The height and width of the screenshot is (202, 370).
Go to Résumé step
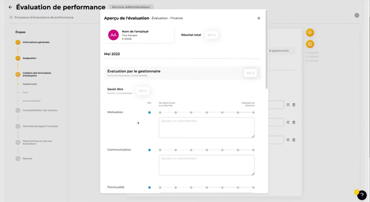(27, 158)
